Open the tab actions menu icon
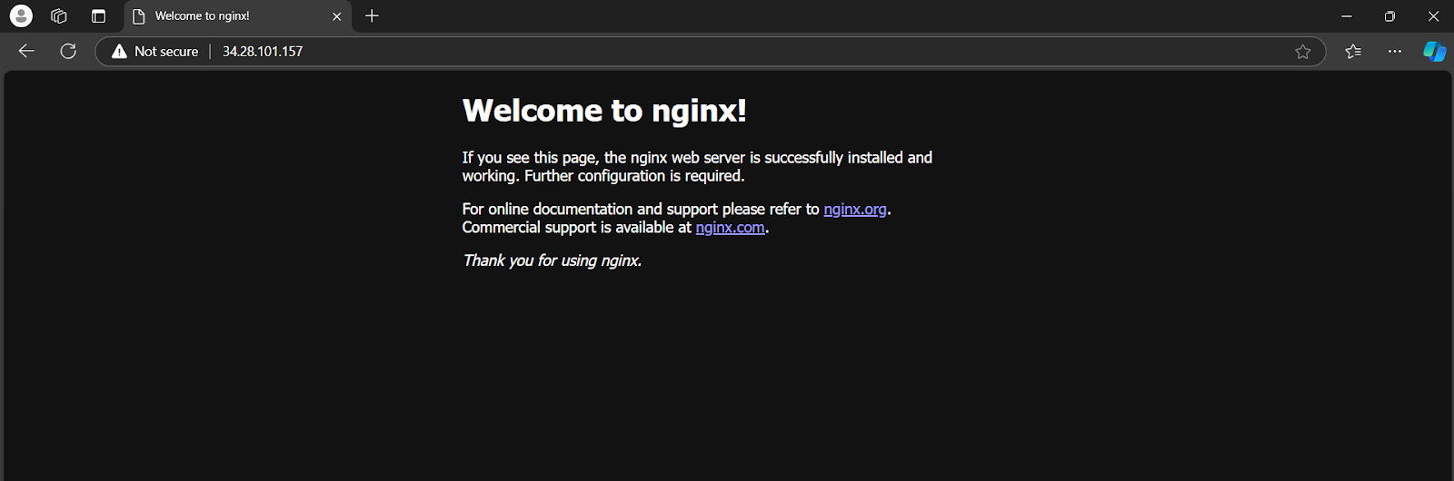 [98, 15]
